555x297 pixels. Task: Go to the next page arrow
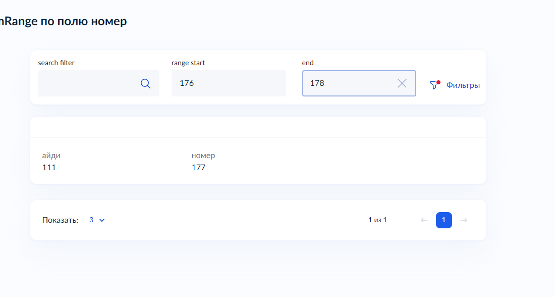(464, 220)
